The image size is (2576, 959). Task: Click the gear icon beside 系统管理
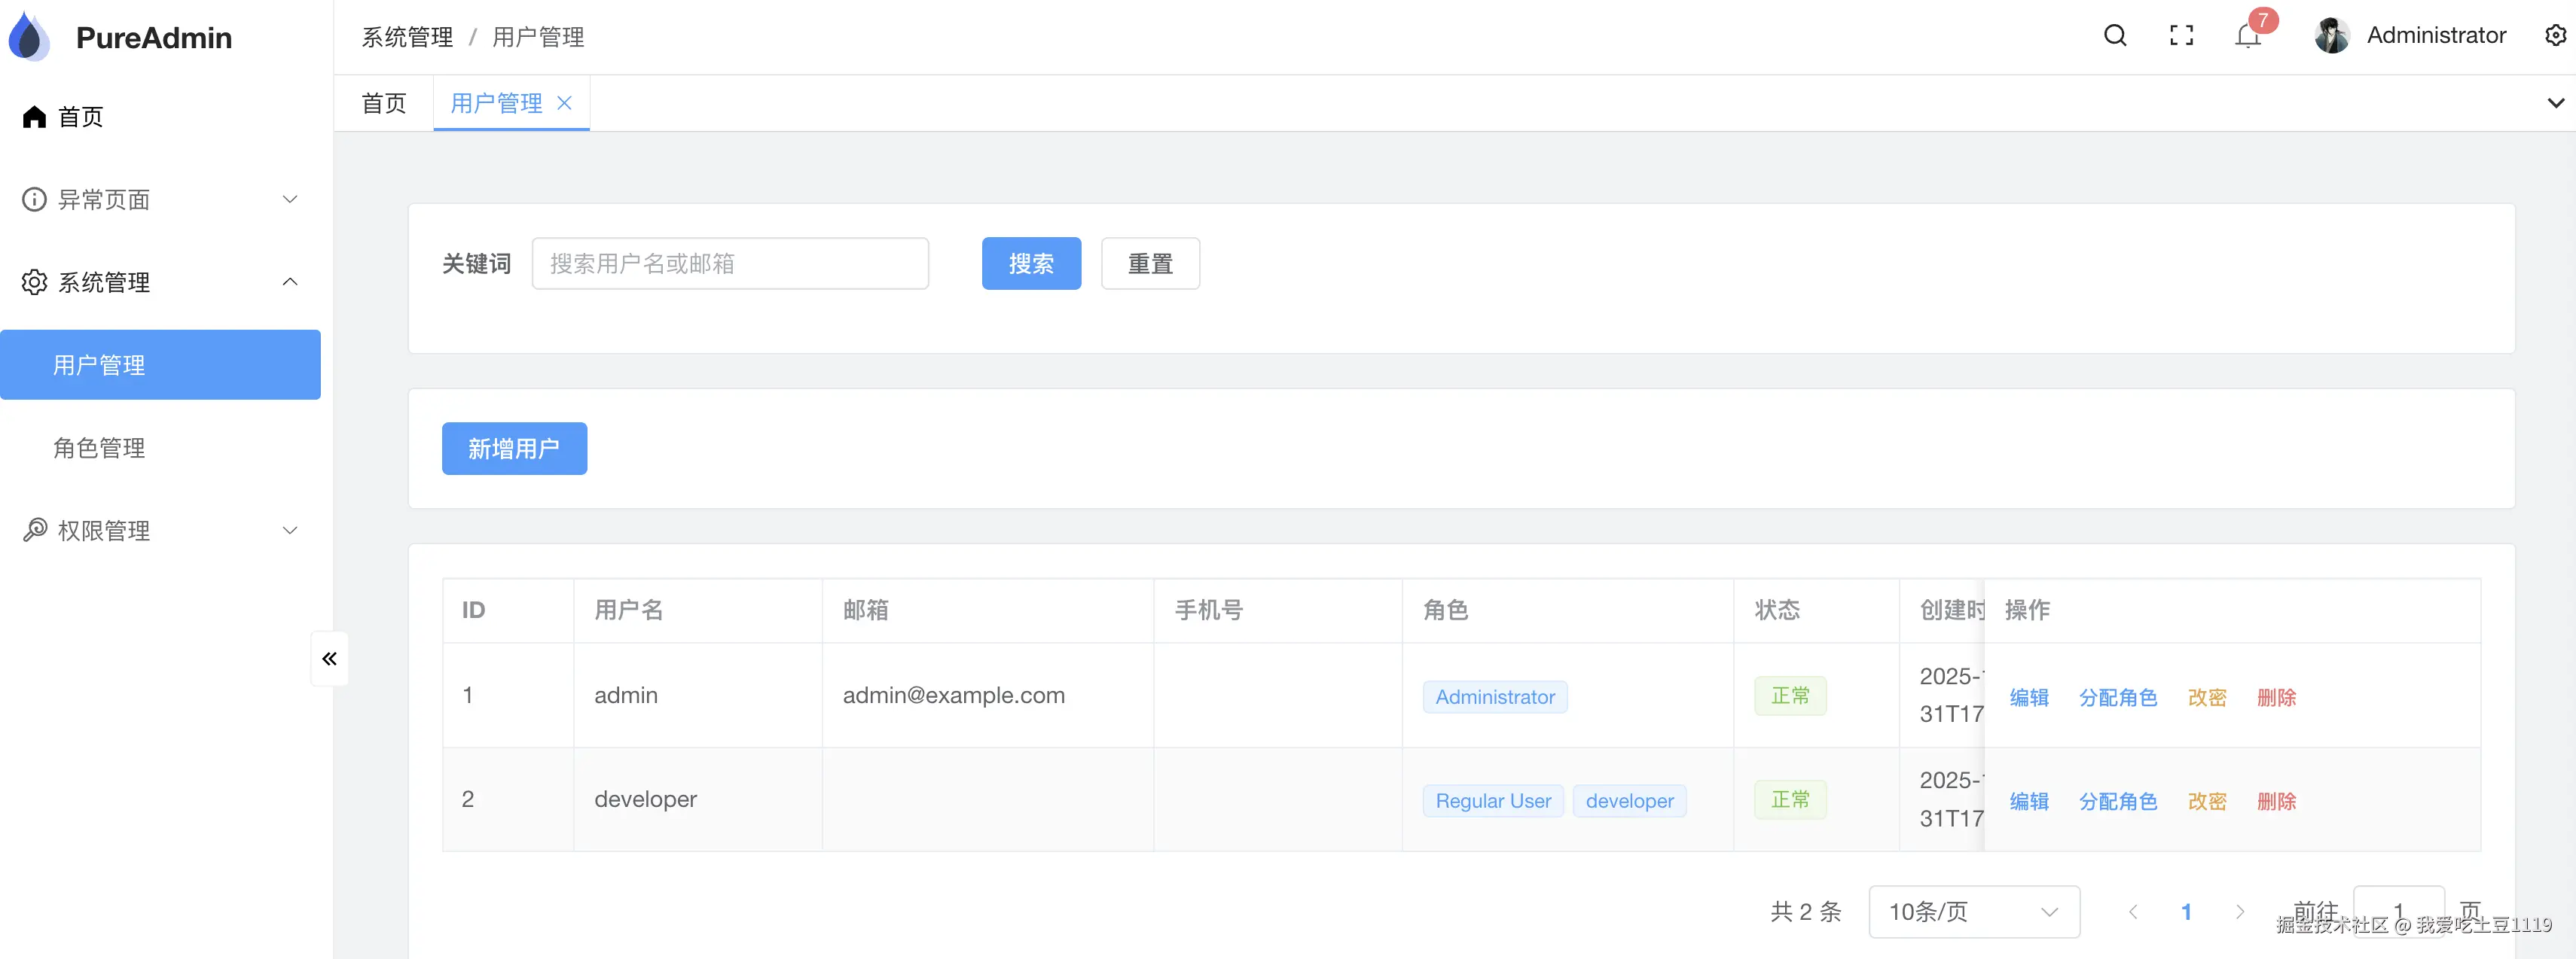(33, 282)
